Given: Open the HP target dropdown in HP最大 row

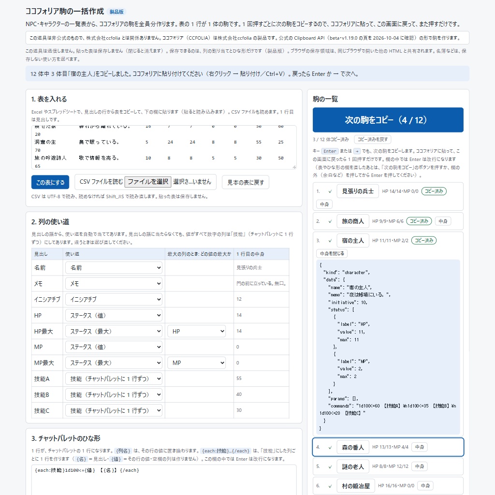Looking at the screenshot, I should tap(196, 331).
